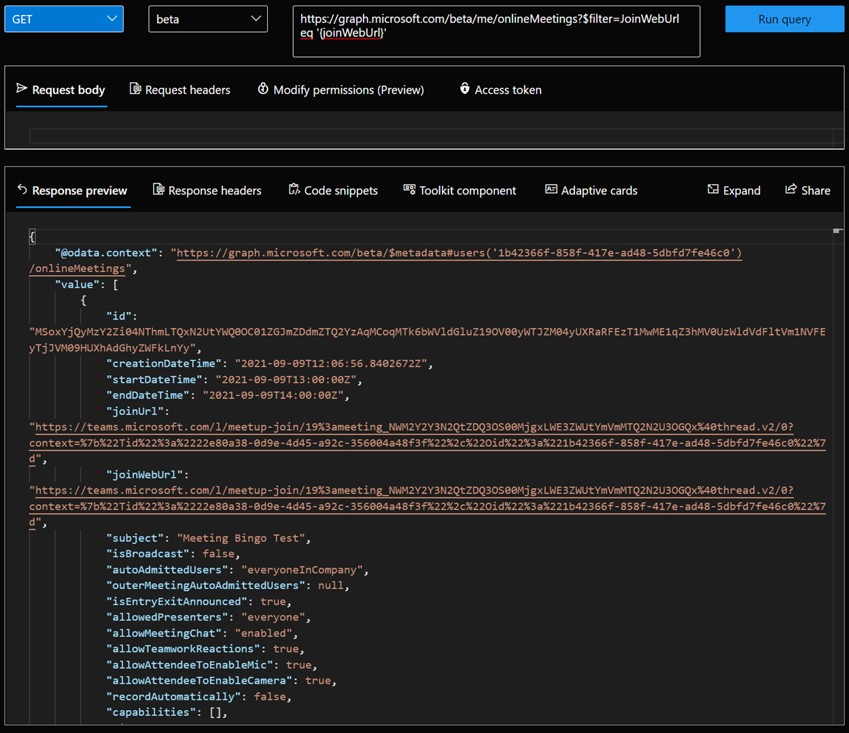Screen dimensions: 849x733
Task: Run the query
Action: click(784, 19)
